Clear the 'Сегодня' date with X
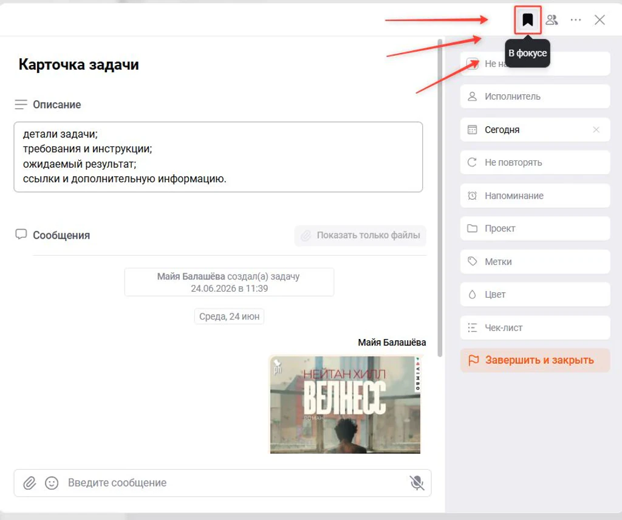 596,130
